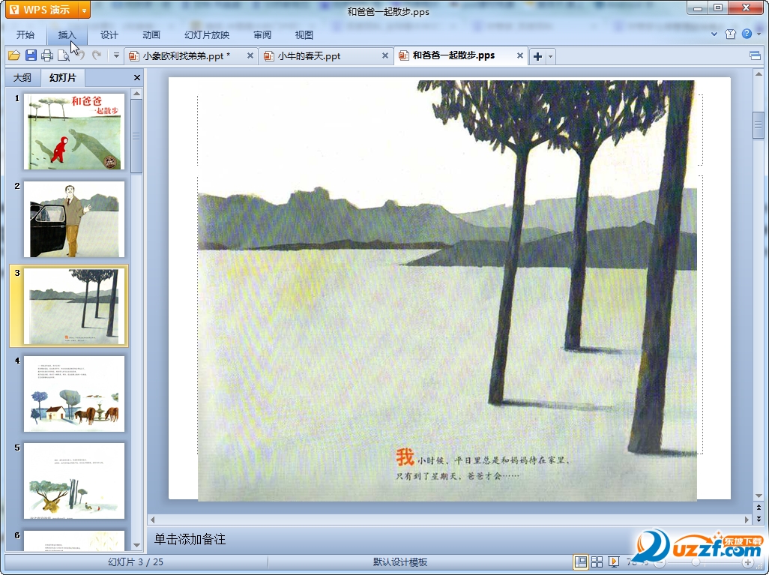The height and width of the screenshot is (575, 769).
Task: Click the Print icon in quick toolbar
Action: (x=47, y=55)
